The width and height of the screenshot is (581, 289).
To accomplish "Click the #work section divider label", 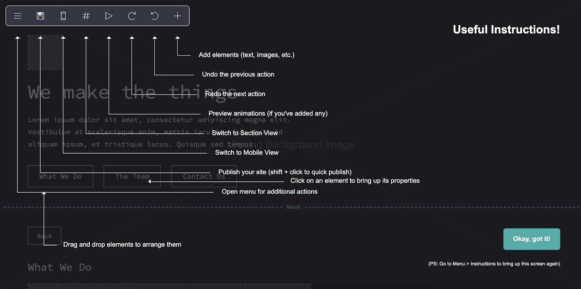I will click(x=293, y=207).
